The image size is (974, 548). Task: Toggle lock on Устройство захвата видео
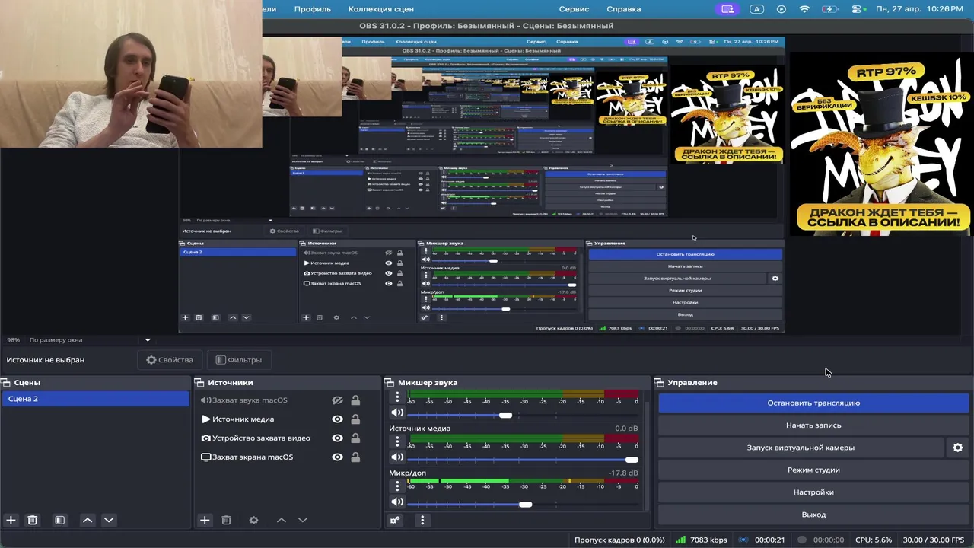pyautogui.click(x=355, y=438)
